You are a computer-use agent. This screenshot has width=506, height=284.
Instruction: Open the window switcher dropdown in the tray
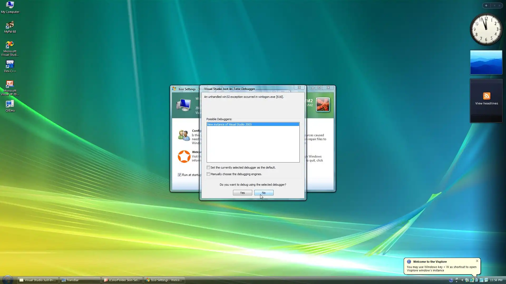[x=457, y=280]
